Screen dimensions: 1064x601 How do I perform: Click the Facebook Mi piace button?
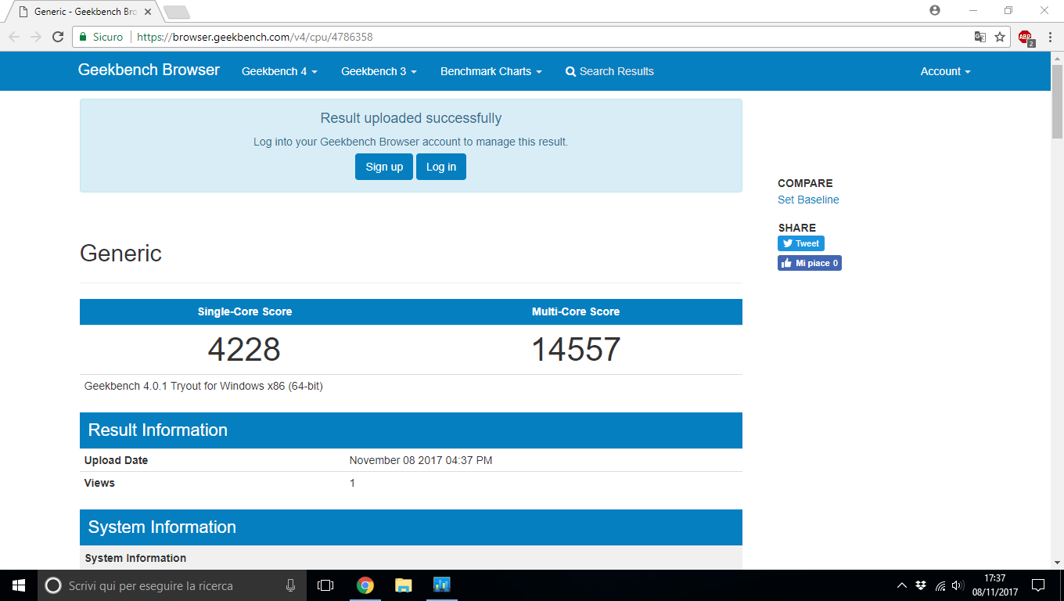click(x=810, y=263)
